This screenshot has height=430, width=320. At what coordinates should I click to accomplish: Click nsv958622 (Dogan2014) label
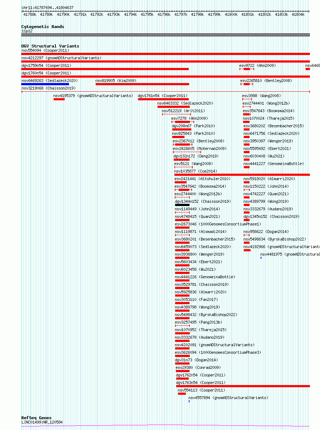pyautogui.click(x=266, y=232)
